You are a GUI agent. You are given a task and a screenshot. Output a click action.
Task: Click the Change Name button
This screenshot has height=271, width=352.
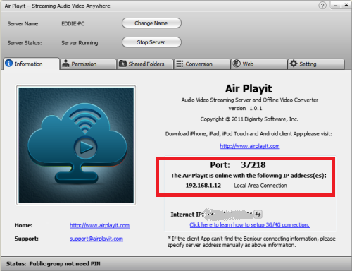point(151,23)
